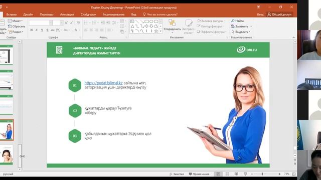Toggle the Заметки notes pane
Image resolution: width=321 pixels, height=180 pixels.
(177, 174)
